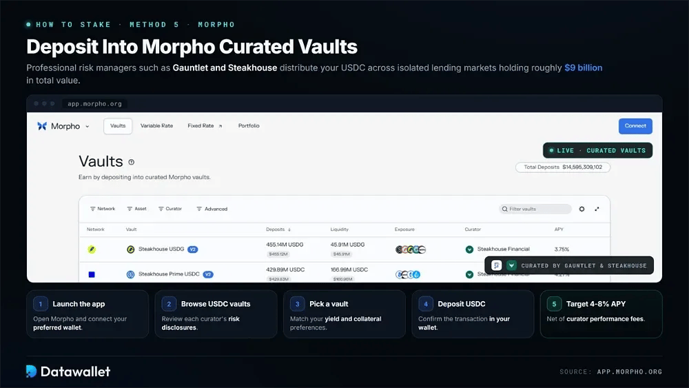Click the external arrow beside Fixed Rate
The width and height of the screenshot is (689, 388).
click(x=220, y=126)
